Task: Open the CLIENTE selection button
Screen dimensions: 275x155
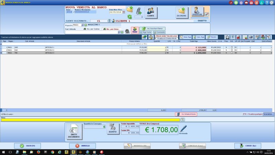Action: [x=151, y=12]
